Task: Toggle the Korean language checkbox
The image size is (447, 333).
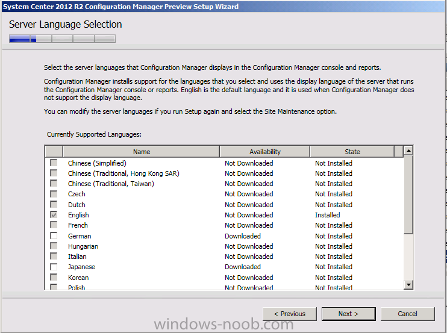Action: (x=54, y=278)
